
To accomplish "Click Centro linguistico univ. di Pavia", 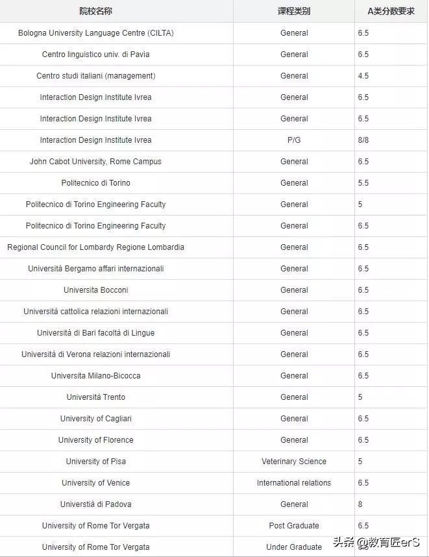I will coord(96,55).
